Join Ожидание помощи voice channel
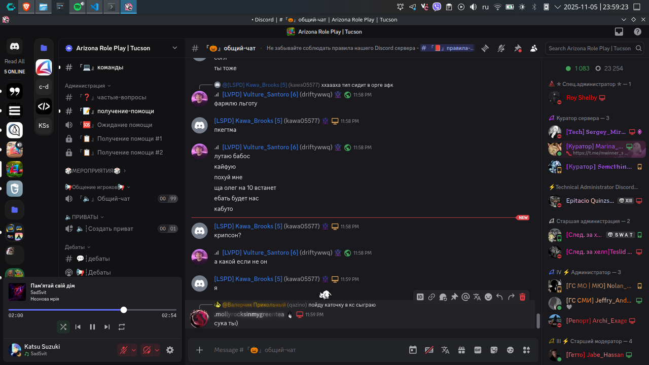Image resolution: width=649 pixels, height=365 pixels. (x=122, y=125)
